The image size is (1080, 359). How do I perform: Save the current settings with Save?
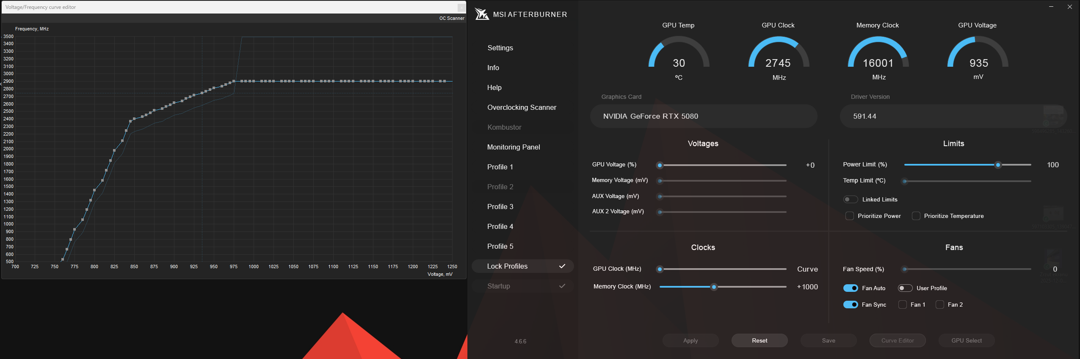click(x=829, y=340)
